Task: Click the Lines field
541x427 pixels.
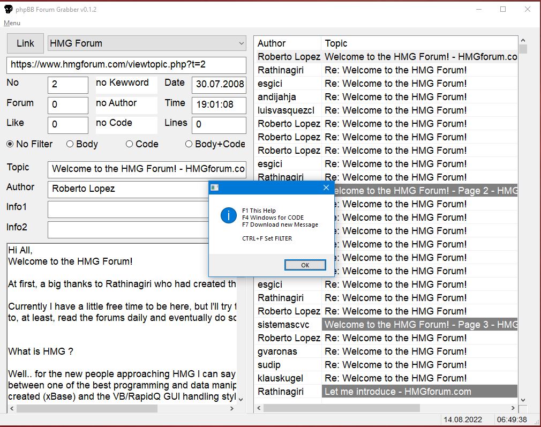Action: (219, 125)
